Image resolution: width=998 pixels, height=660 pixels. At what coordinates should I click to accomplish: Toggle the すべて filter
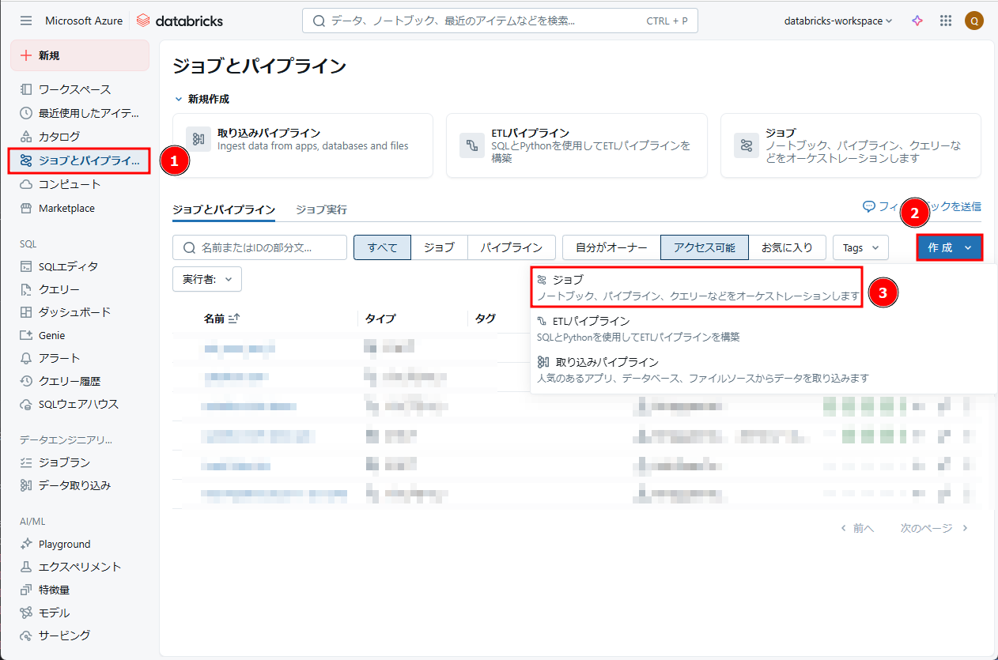click(382, 247)
